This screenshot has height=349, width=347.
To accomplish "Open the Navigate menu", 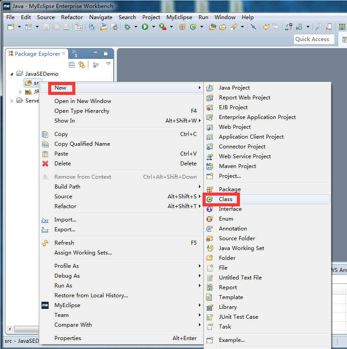I will [101, 17].
